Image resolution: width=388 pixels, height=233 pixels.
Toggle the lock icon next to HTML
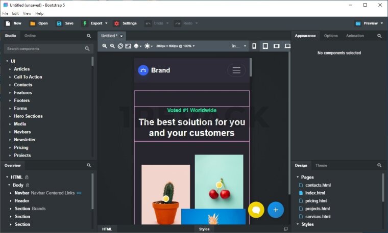coord(27,177)
